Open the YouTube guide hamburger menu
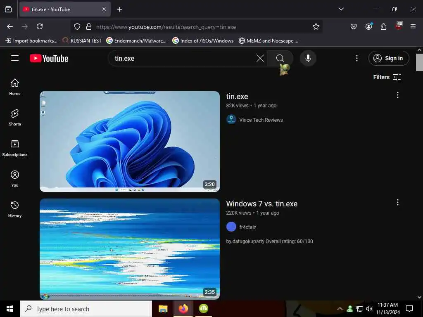This screenshot has height=317, width=423. point(15,58)
